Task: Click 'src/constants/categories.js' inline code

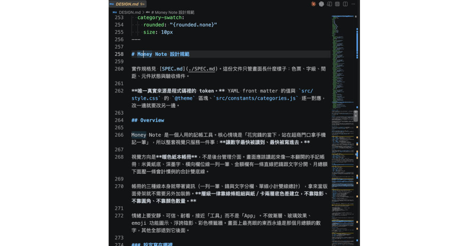Action: tap(256, 98)
